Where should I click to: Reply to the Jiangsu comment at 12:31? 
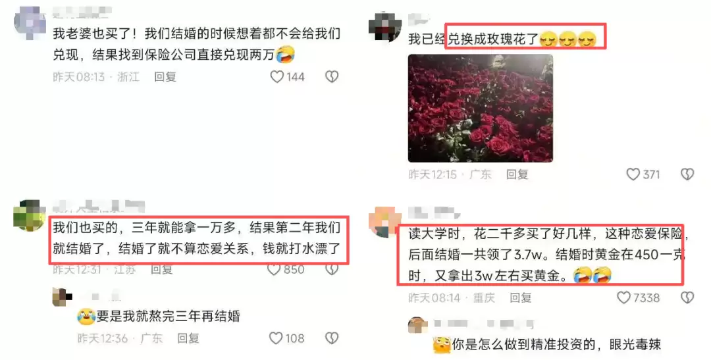[x=161, y=269]
